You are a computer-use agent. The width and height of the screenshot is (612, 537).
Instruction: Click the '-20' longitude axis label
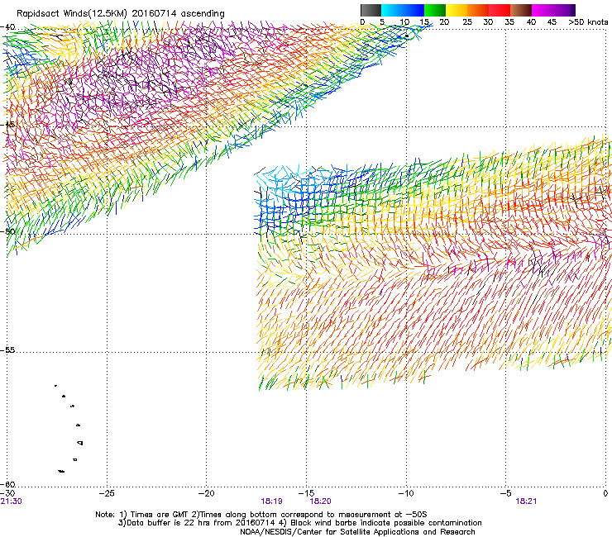(x=206, y=493)
